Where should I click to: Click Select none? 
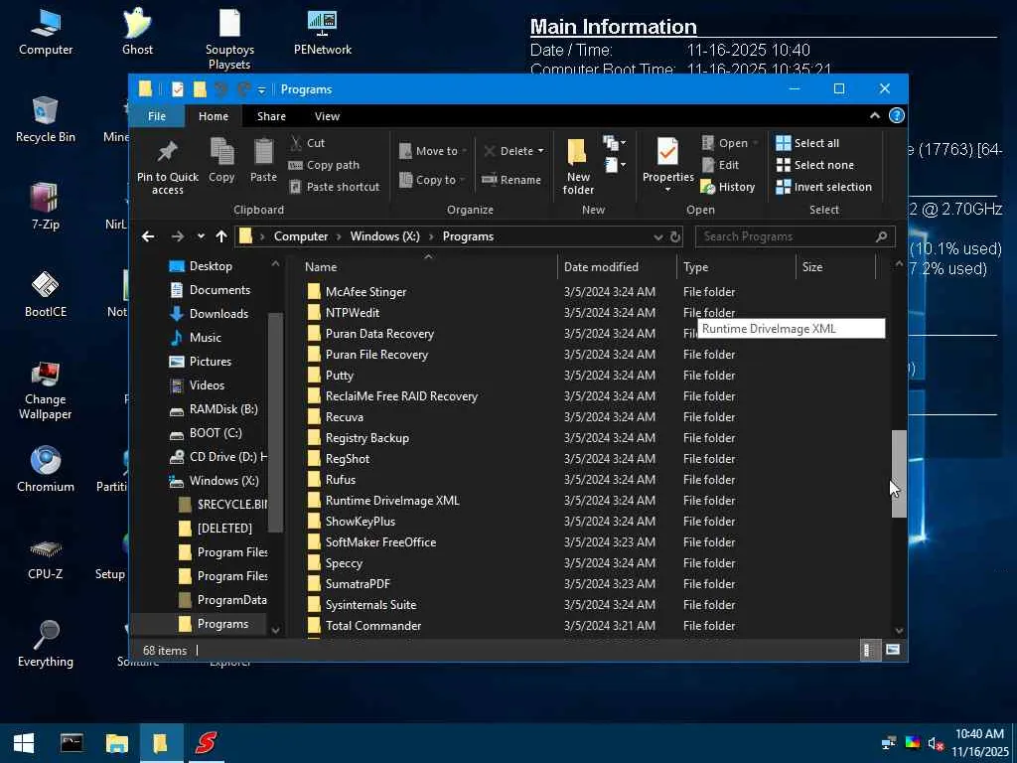[815, 165]
